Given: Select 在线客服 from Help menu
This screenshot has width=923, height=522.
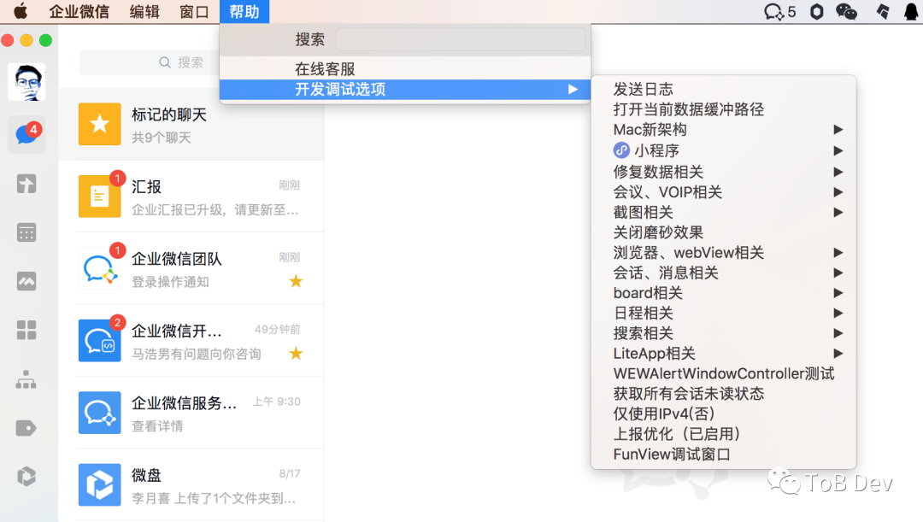Looking at the screenshot, I should pos(405,69).
